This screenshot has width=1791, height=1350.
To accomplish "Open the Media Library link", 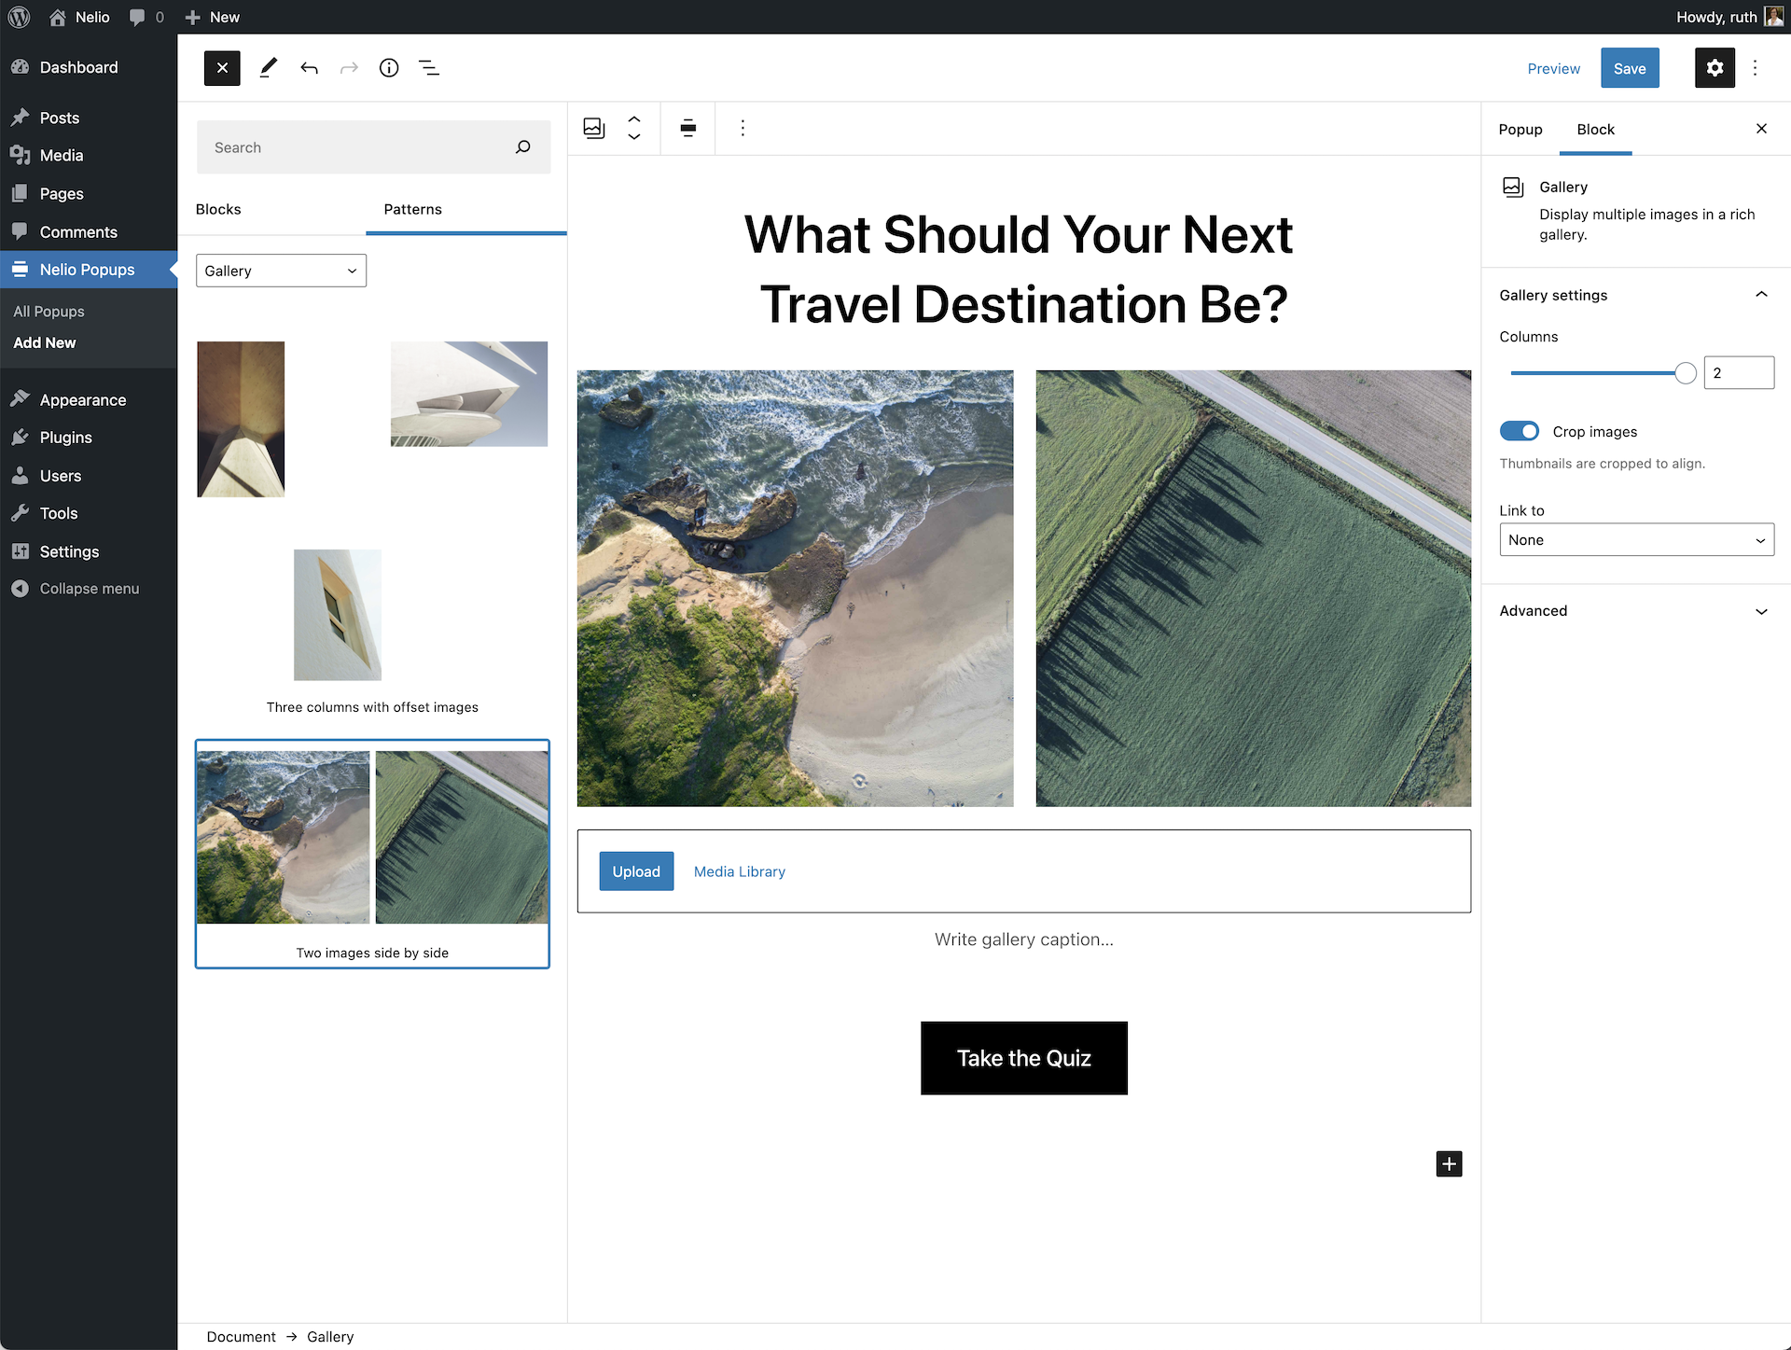I will coord(740,871).
